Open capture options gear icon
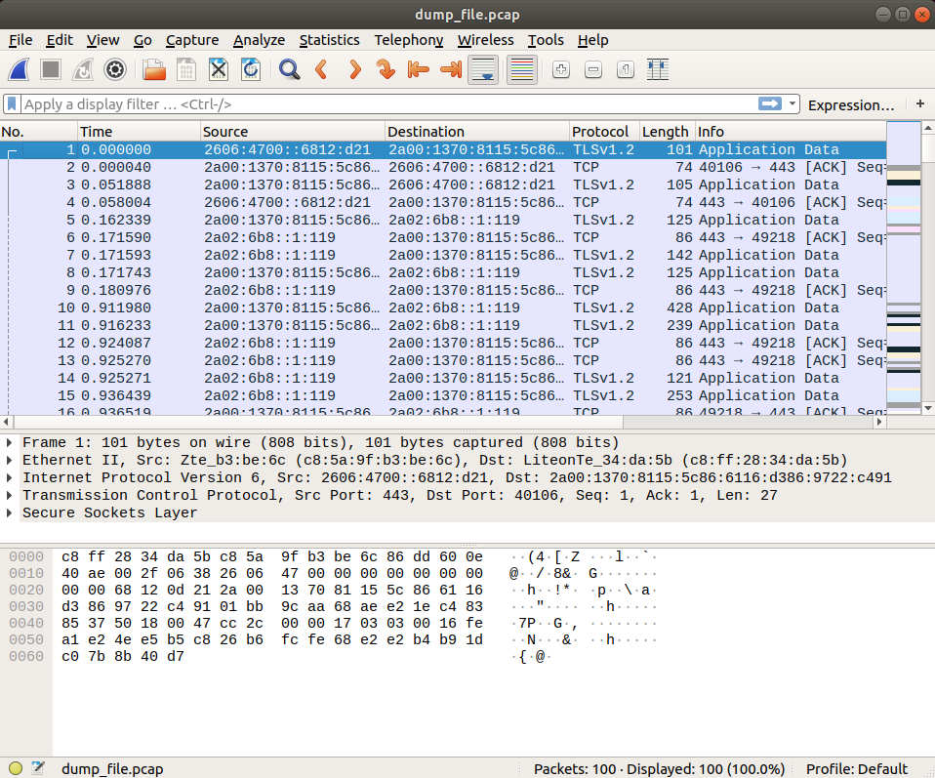935x778 pixels. pyautogui.click(x=115, y=70)
